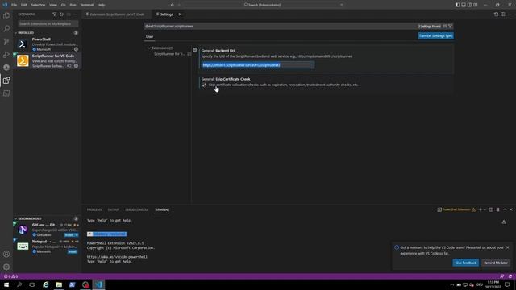Collapse the Recommended extensions section
The height and width of the screenshot is (290, 516).
[15, 218]
